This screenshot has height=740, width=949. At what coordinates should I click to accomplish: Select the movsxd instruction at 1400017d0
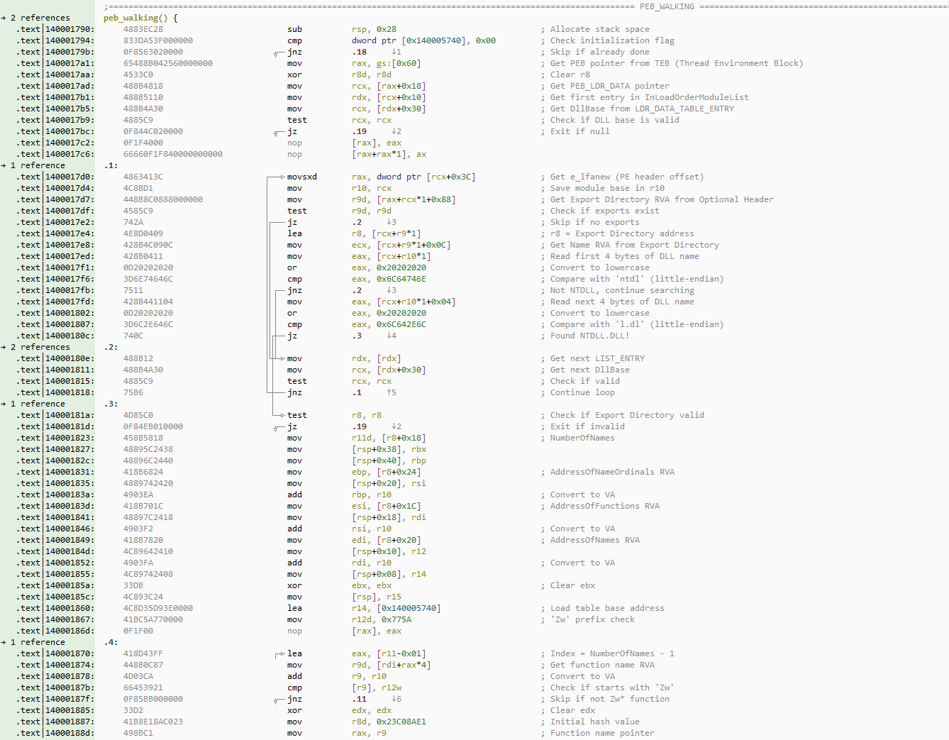point(301,177)
